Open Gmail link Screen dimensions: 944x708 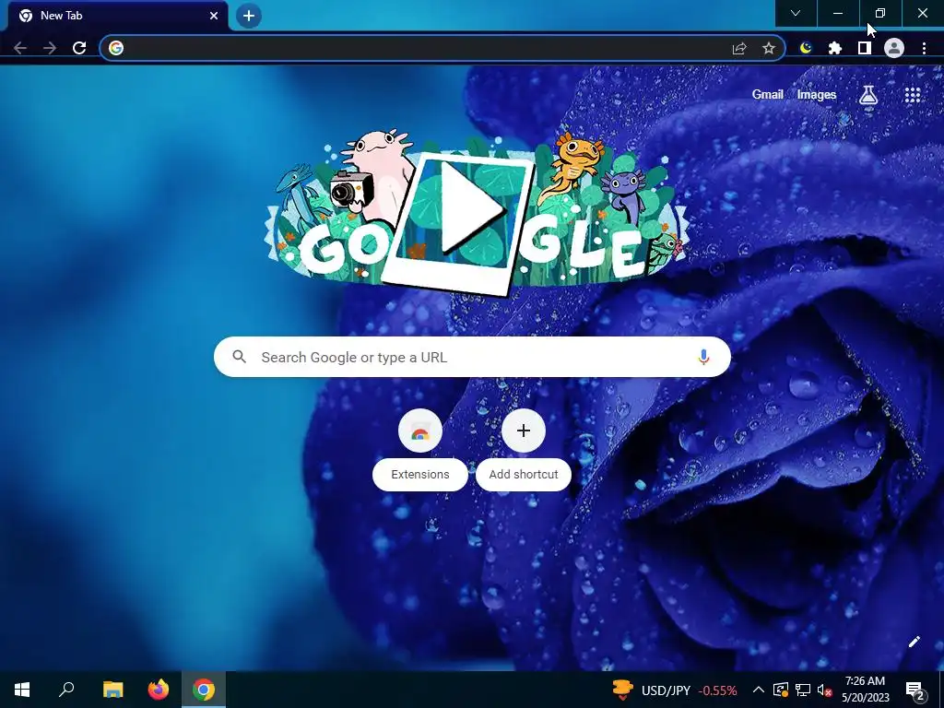(x=768, y=95)
